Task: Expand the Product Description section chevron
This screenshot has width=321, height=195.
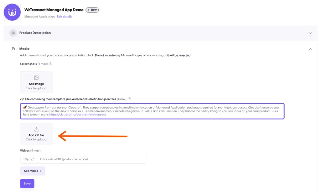Action: click(310, 33)
